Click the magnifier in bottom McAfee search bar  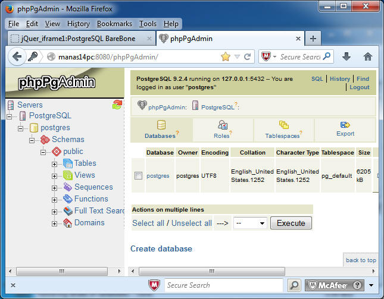[x=294, y=285]
